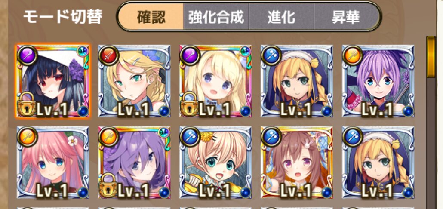Click the orange type icon on pink-haired character
Image resolution: width=443 pixels, height=209 pixels.
click(28, 137)
